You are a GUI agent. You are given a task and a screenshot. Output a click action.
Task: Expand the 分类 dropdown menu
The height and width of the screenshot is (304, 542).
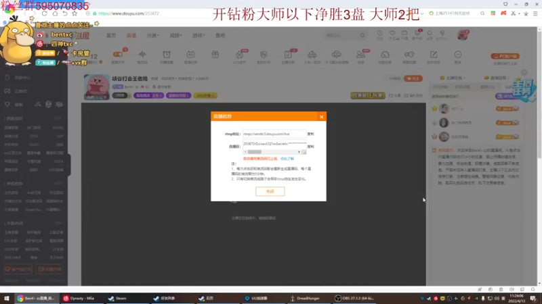tap(153, 36)
